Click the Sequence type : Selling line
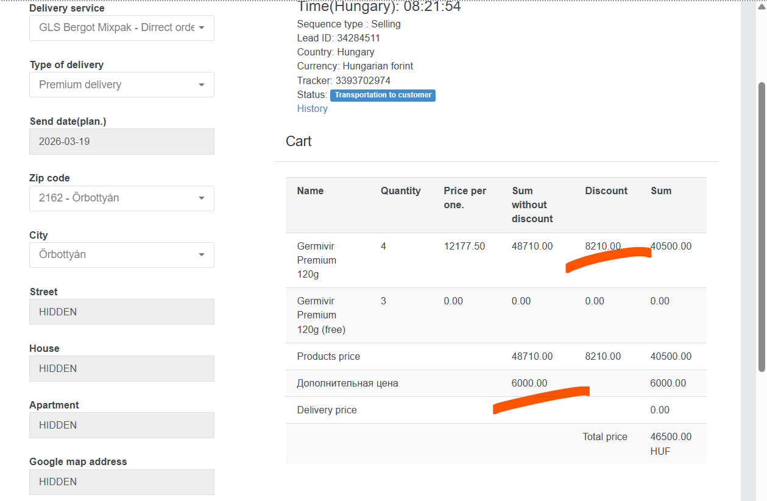 (x=348, y=24)
